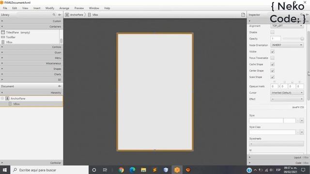Expand the Shapes library section
Image resolution: width=310 pixels, height=174 pixels.
point(31,69)
